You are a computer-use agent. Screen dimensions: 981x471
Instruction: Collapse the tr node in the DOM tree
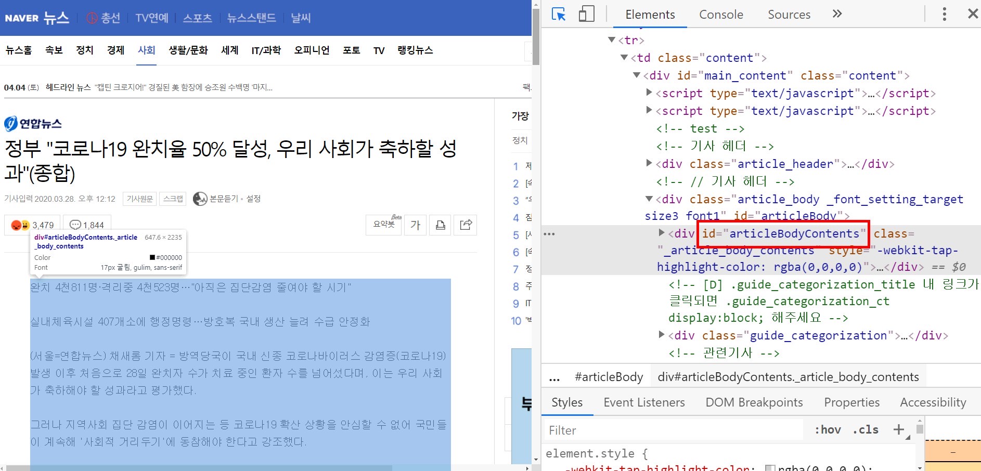(612, 40)
